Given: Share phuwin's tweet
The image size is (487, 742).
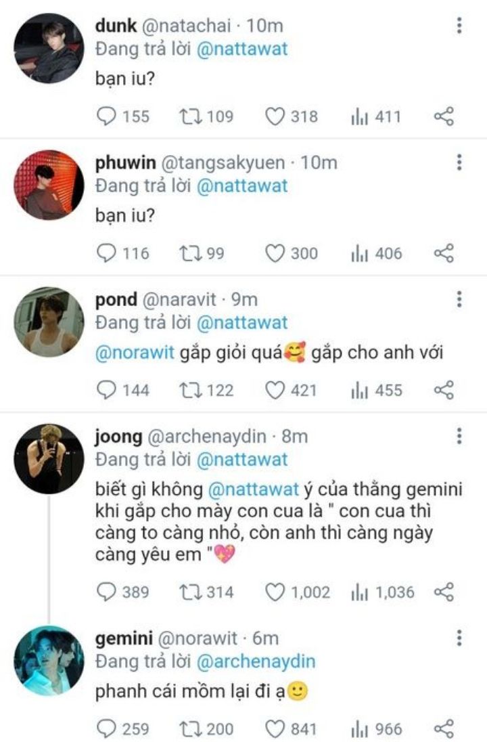Looking at the screenshot, I should (443, 253).
